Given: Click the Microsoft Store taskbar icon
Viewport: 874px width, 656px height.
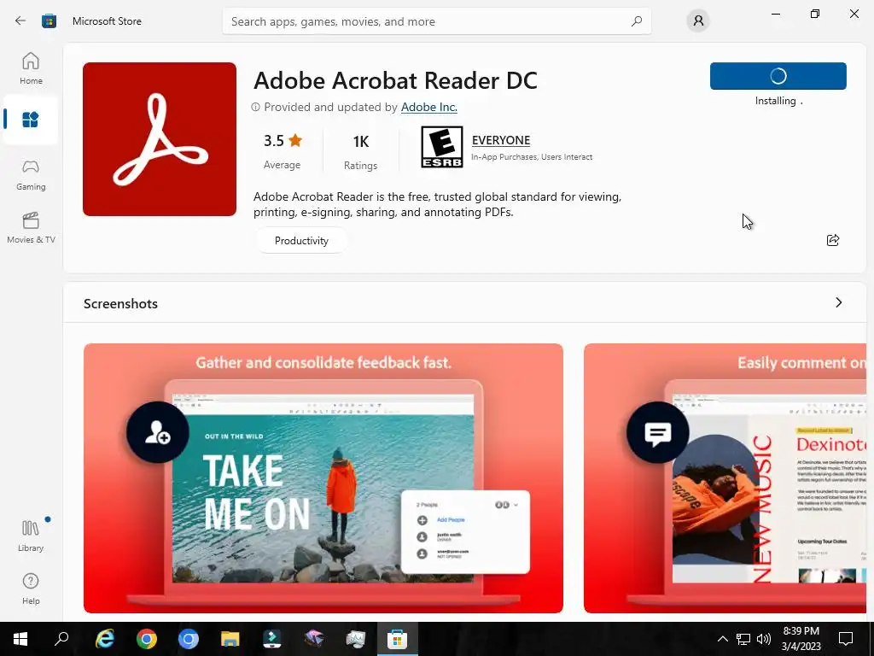Looking at the screenshot, I should coord(398,639).
